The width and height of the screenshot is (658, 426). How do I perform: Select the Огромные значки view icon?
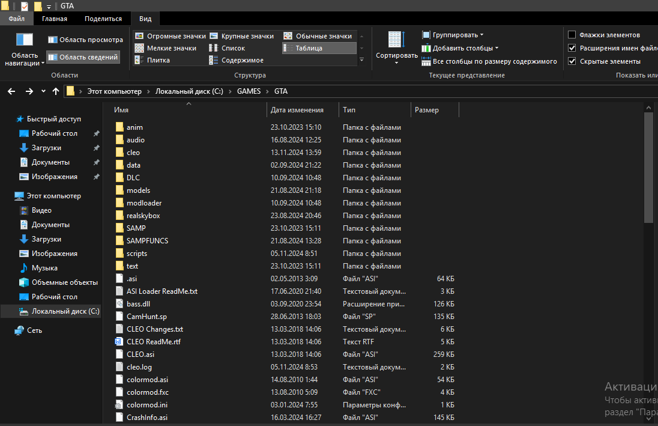click(139, 36)
